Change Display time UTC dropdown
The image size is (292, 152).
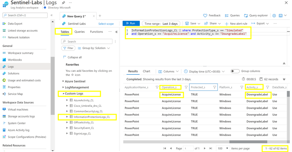click(x=204, y=71)
